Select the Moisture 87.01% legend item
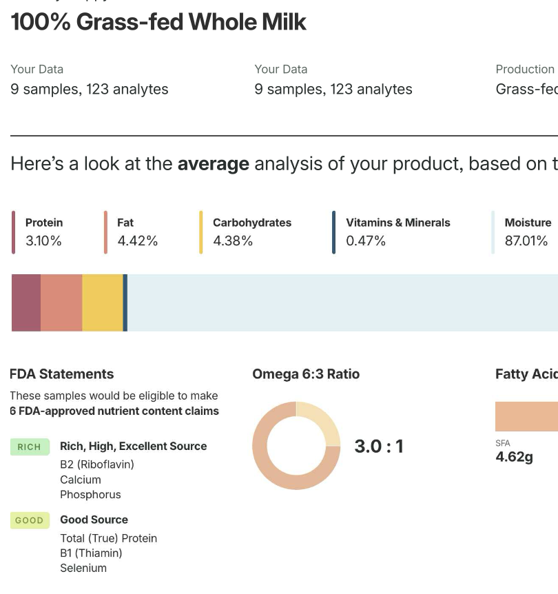This screenshot has height=594, width=558. [527, 232]
